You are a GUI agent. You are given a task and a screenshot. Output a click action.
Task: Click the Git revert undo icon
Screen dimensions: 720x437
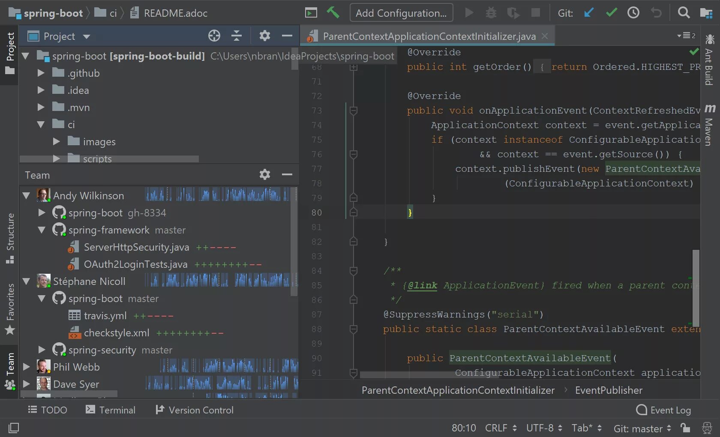pyautogui.click(x=656, y=13)
